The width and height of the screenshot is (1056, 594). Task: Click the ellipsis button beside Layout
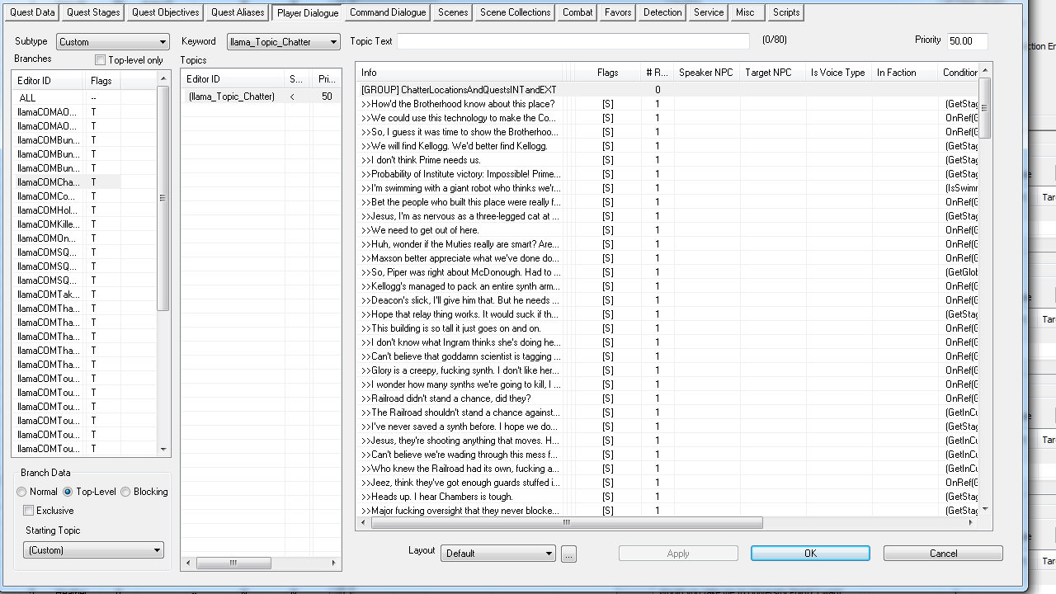(568, 554)
